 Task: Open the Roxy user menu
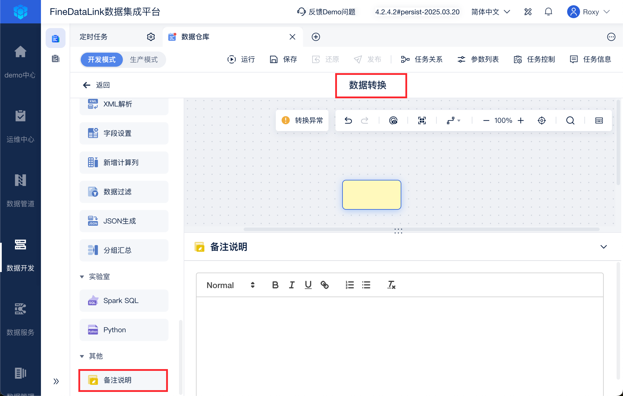588,12
